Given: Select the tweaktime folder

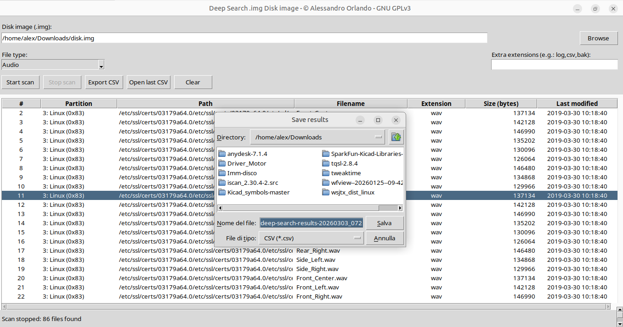Looking at the screenshot, I should [342, 173].
